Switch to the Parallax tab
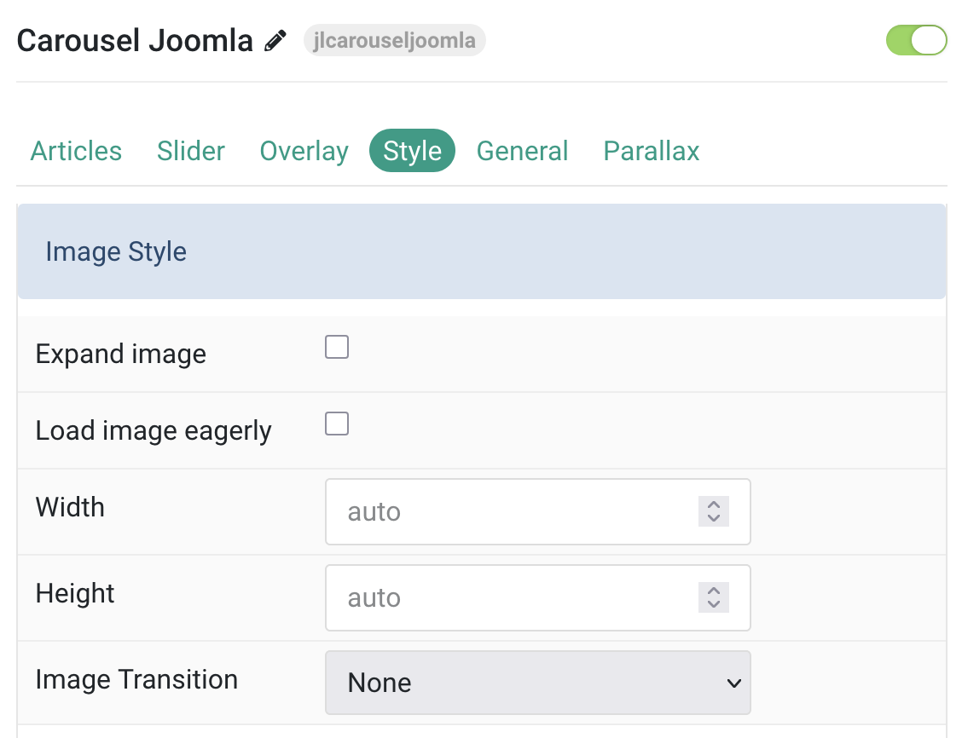This screenshot has height=738, width=962. 651,151
